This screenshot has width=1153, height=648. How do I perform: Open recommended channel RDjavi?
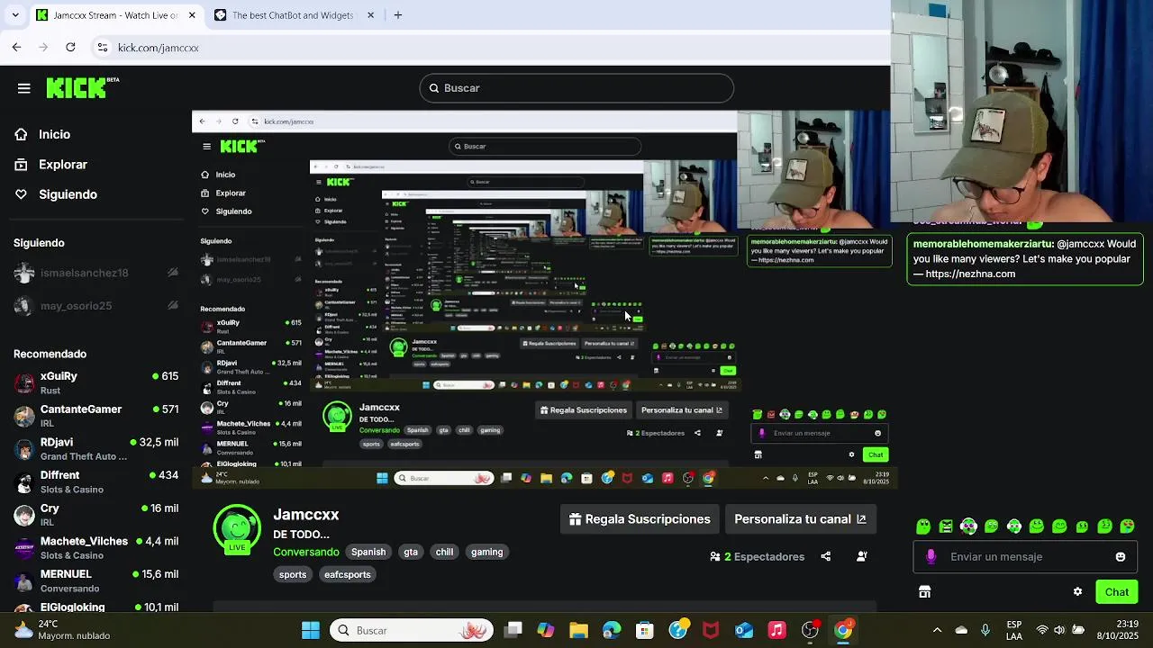pyautogui.click(x=96, y=448)
